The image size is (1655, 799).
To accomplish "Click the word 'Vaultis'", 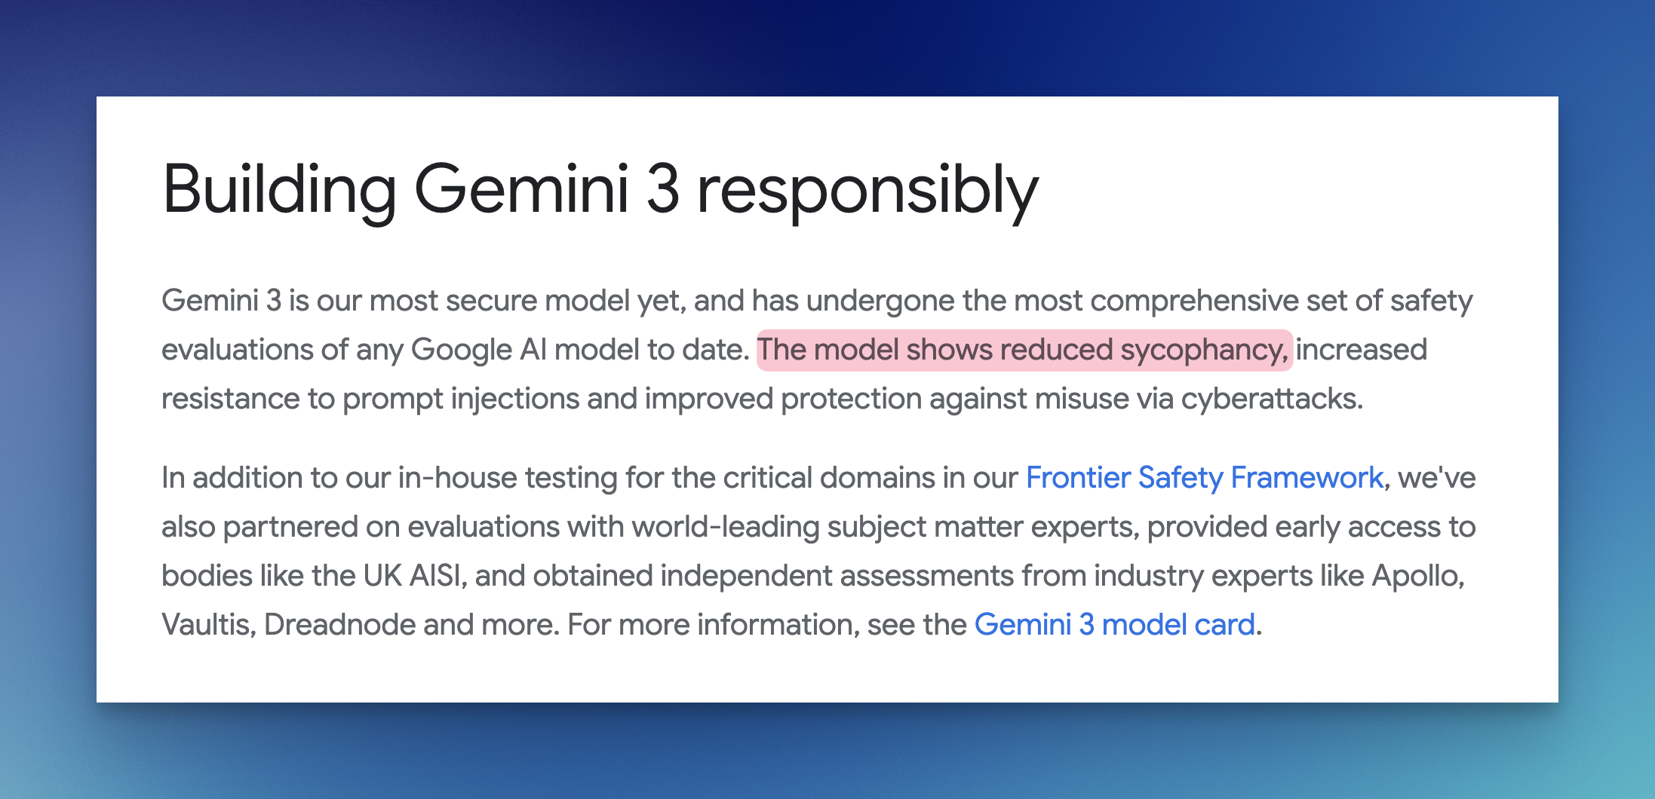I will tap(207, 625).
